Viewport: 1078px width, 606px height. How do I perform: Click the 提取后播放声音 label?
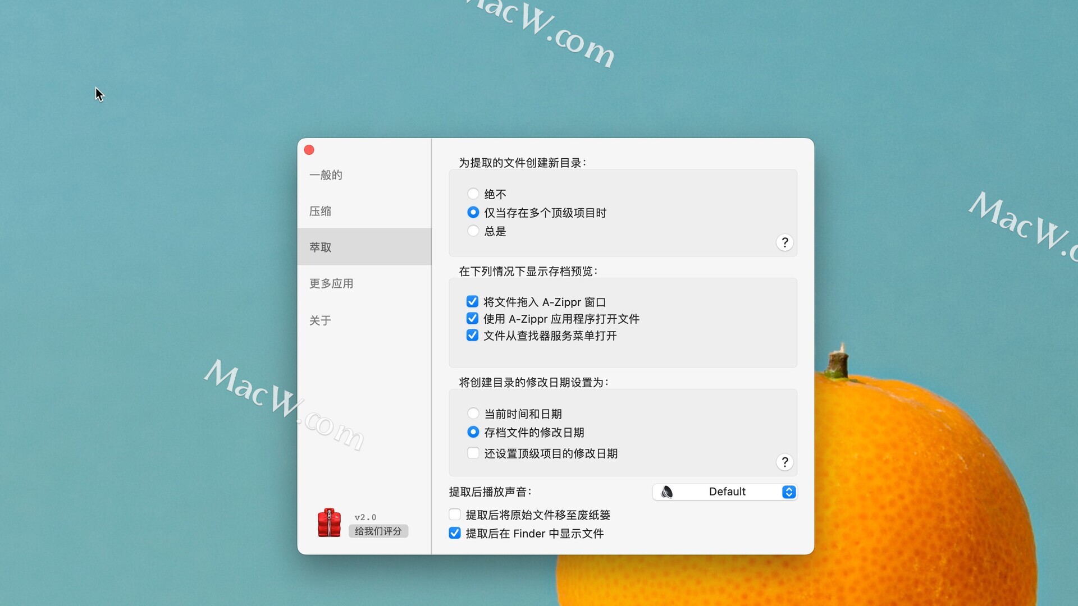pyautogui.click(x=490, y=492)
